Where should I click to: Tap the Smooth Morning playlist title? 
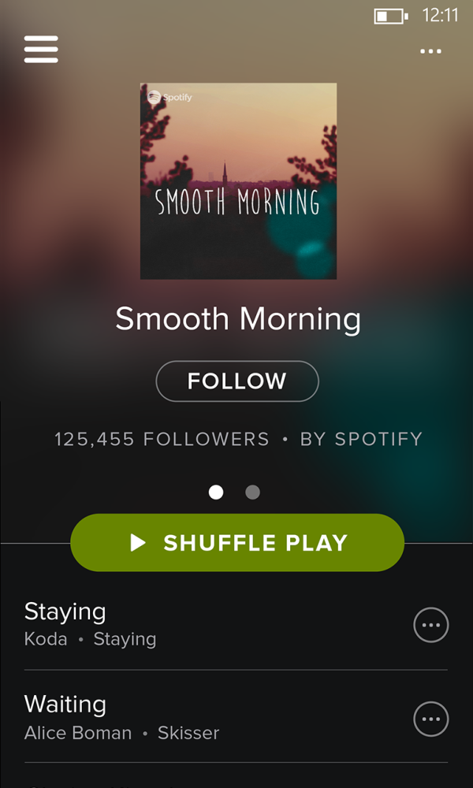click(238, 320)
